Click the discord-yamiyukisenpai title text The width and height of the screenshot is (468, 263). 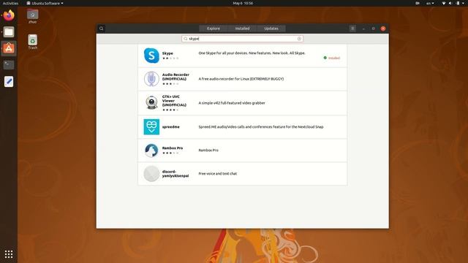coord(175,174)
